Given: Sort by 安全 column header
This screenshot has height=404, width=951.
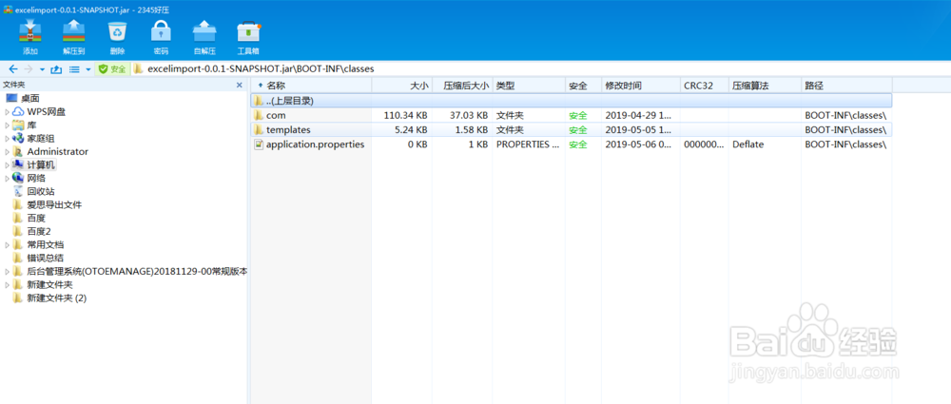Looking at the screenshot, I should (x=584, y=87).
